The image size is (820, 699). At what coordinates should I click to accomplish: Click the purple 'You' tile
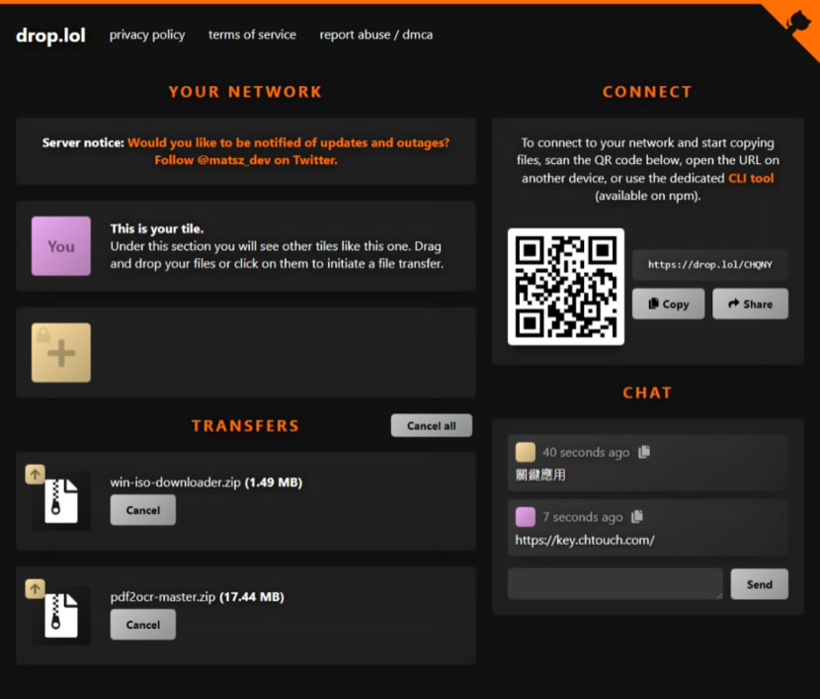tap(61, 246)
